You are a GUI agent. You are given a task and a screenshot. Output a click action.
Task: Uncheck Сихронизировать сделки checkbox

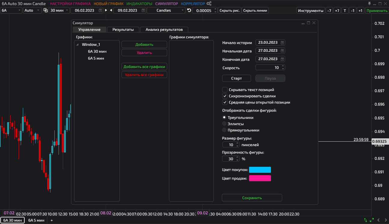(x=225, y=96)
